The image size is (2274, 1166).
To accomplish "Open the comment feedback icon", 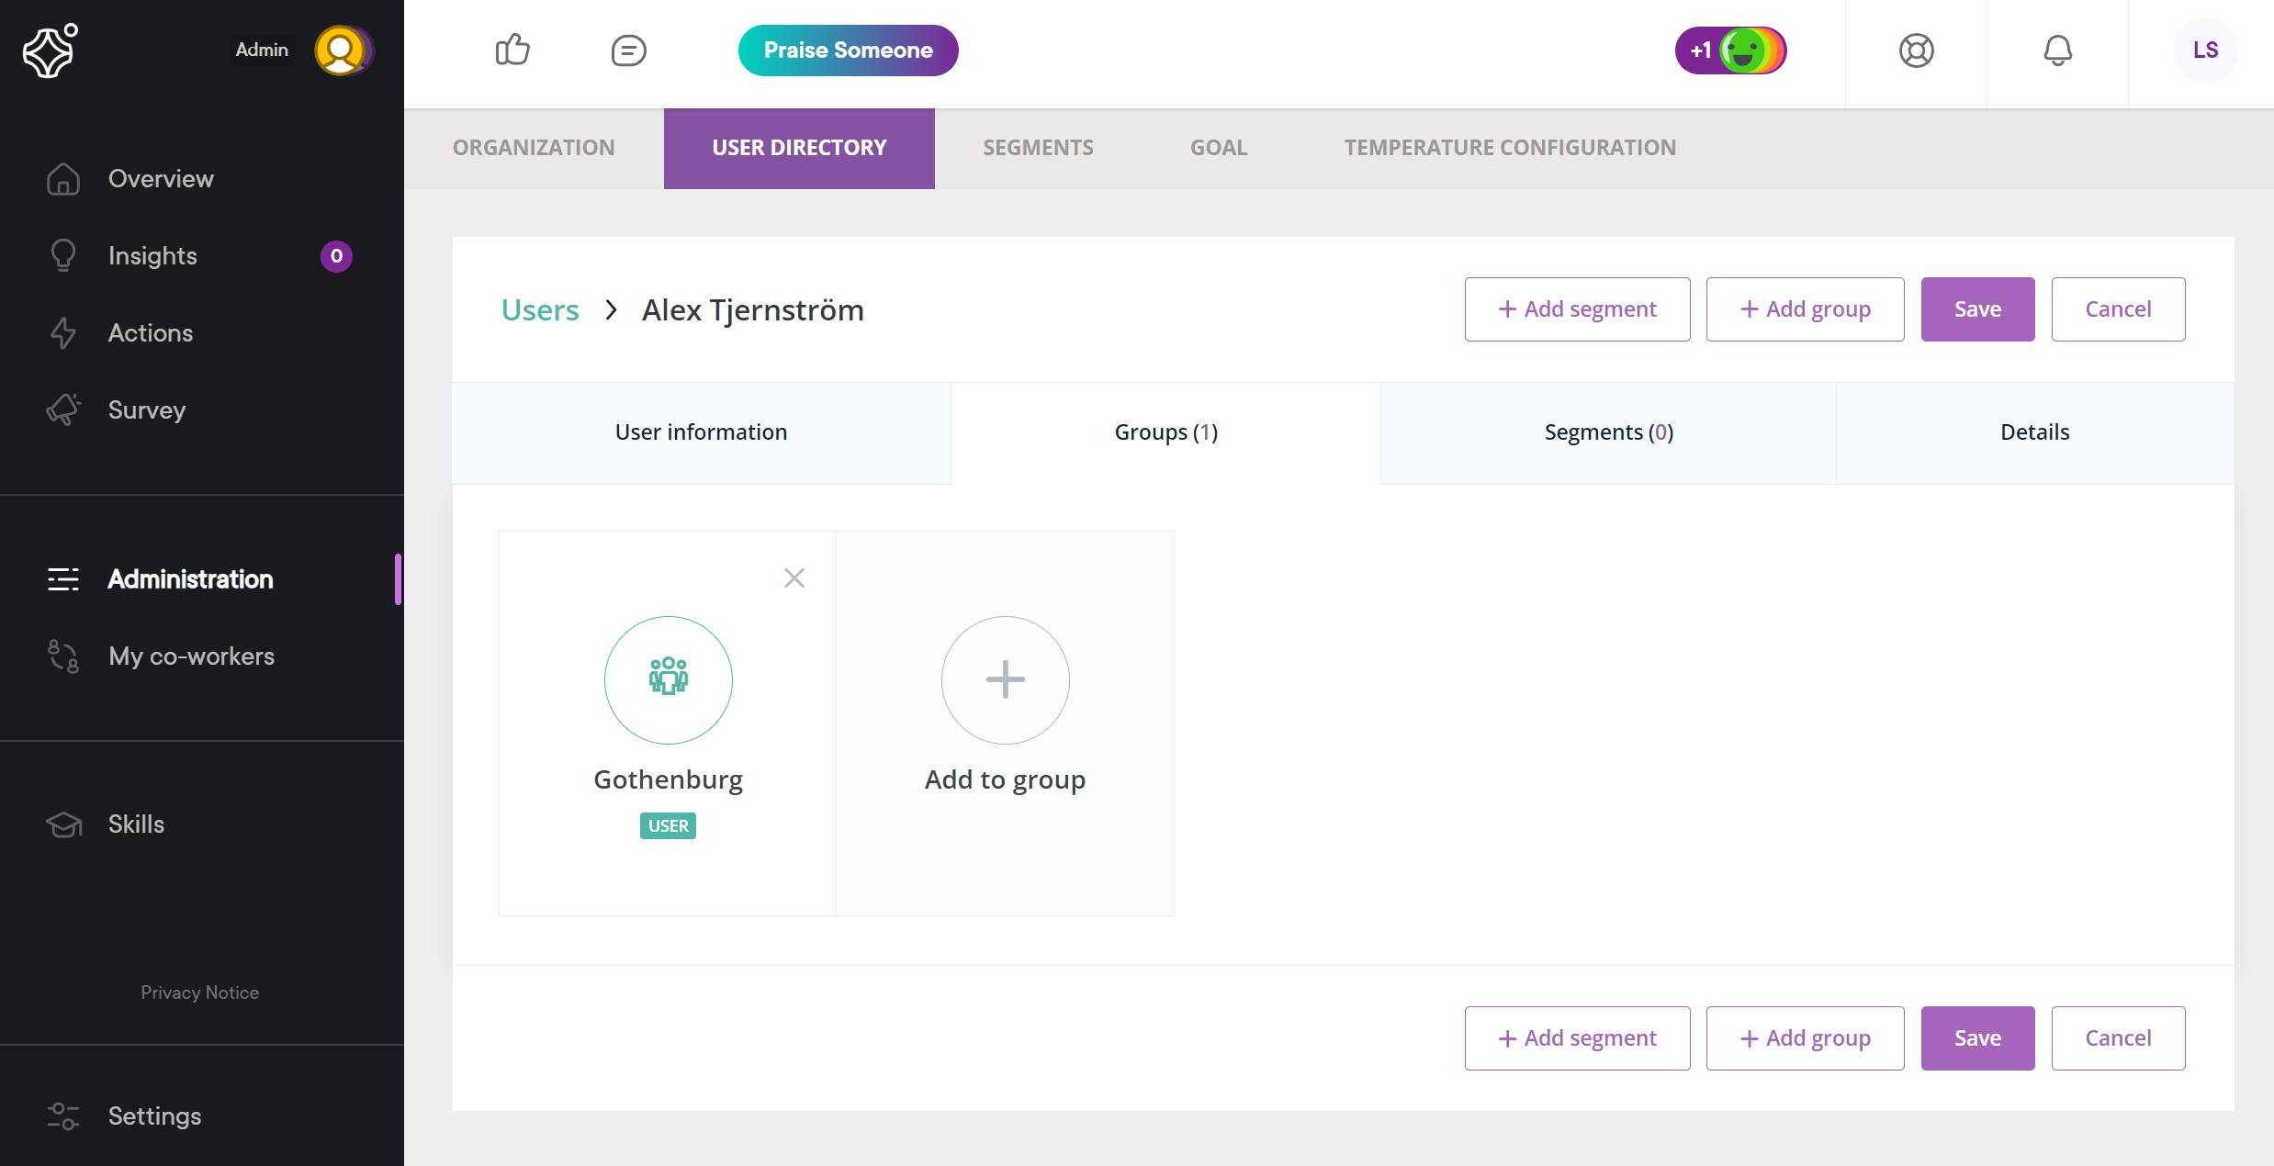I will pos(629,50).
